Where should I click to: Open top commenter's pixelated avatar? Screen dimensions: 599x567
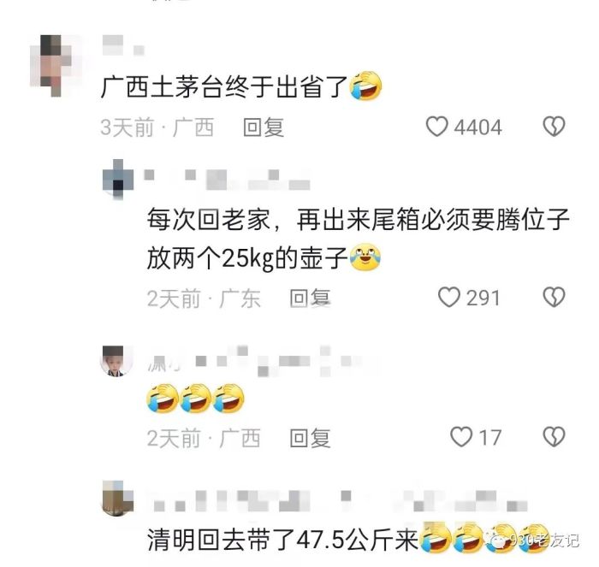click(x=56, y=65)
